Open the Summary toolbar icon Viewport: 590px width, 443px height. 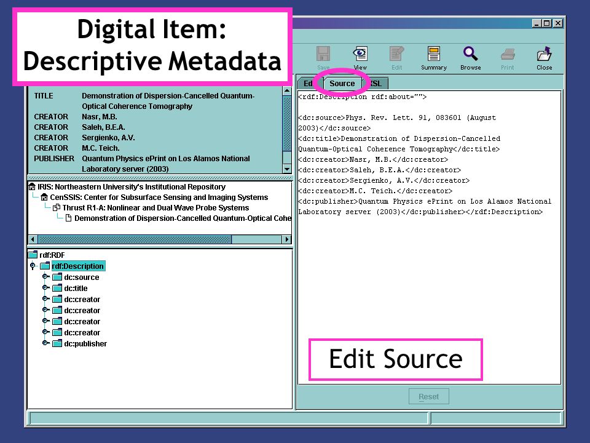pos(433,54)
